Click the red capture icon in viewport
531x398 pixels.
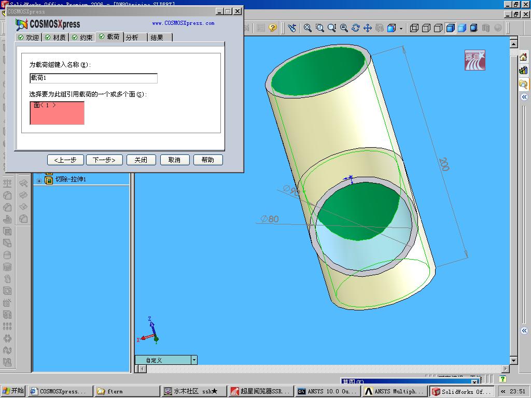pos(475,60)
